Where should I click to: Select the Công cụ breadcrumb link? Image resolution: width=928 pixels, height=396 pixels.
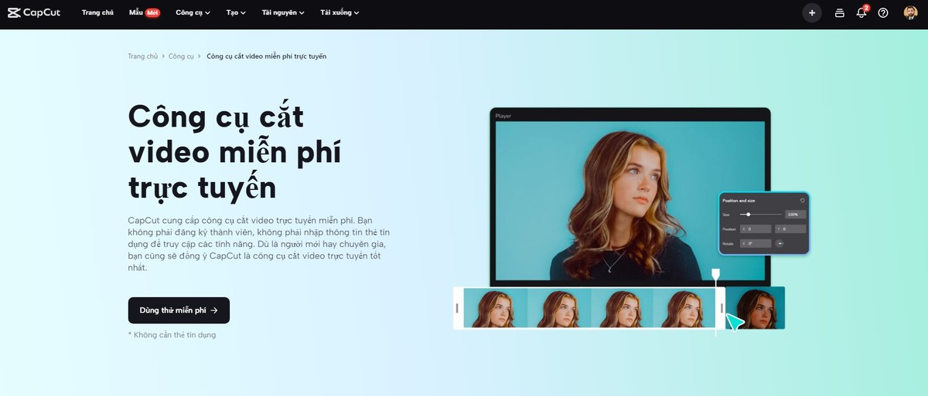(181, 56)
